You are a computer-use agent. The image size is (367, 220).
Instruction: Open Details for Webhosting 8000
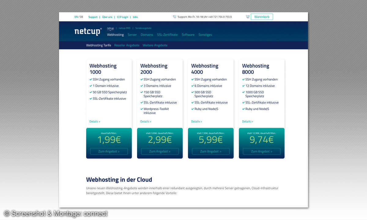[x=247, y=122]
